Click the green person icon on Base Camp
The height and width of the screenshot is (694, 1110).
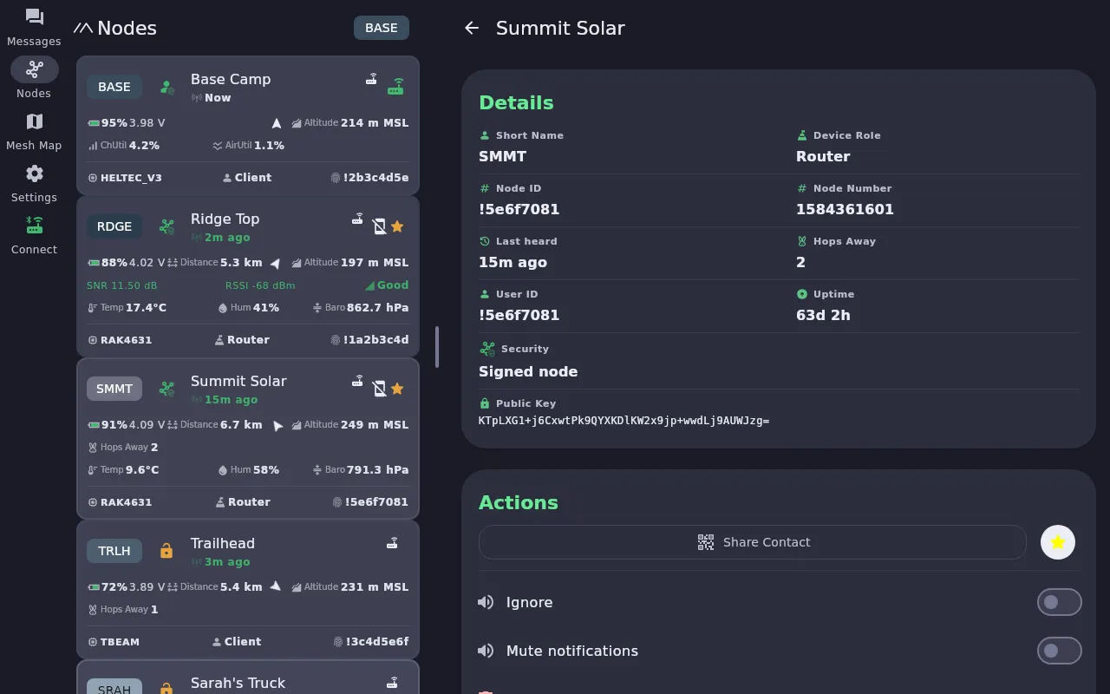[167, 87]
